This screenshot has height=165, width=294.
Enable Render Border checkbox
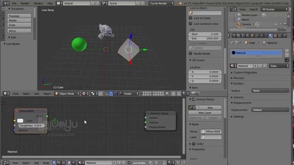[191, 54]
